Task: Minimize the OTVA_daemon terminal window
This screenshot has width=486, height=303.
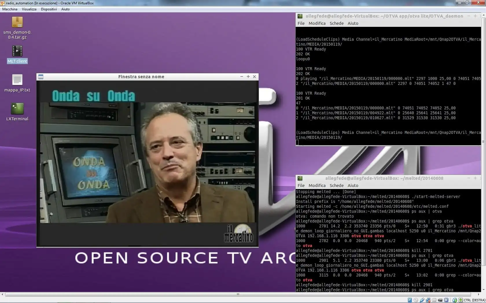Action: [469, 16]
